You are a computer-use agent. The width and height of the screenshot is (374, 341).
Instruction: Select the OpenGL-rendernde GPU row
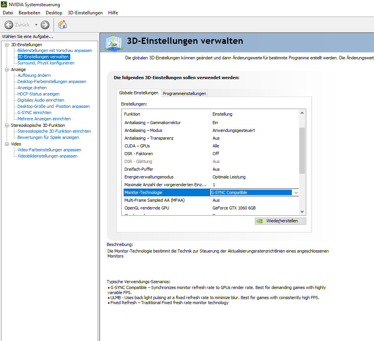pyautogui.click(x=211, y=208)
